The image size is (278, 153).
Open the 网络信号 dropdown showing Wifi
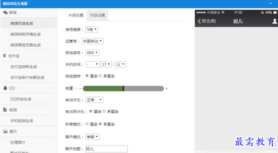(x=92, y=53)
